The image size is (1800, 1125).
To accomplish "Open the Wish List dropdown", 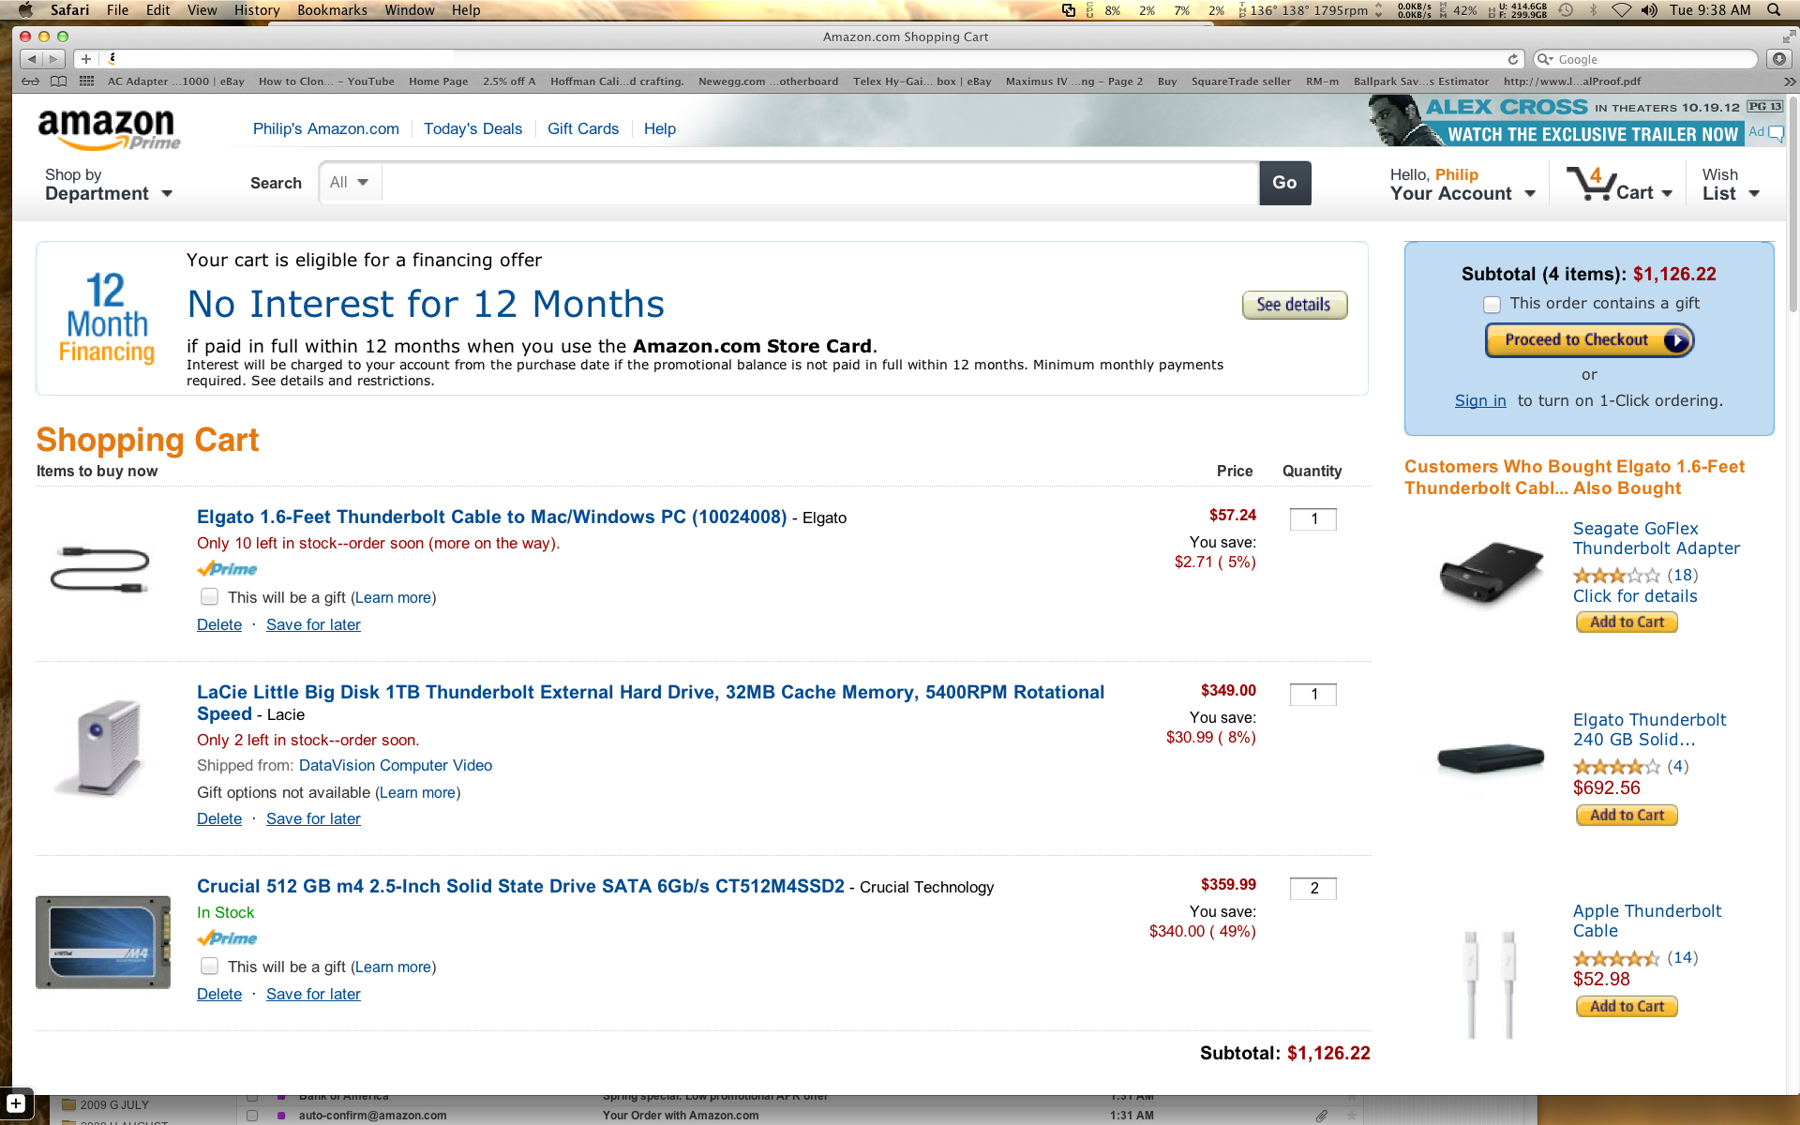I will tap(1731, 185).
